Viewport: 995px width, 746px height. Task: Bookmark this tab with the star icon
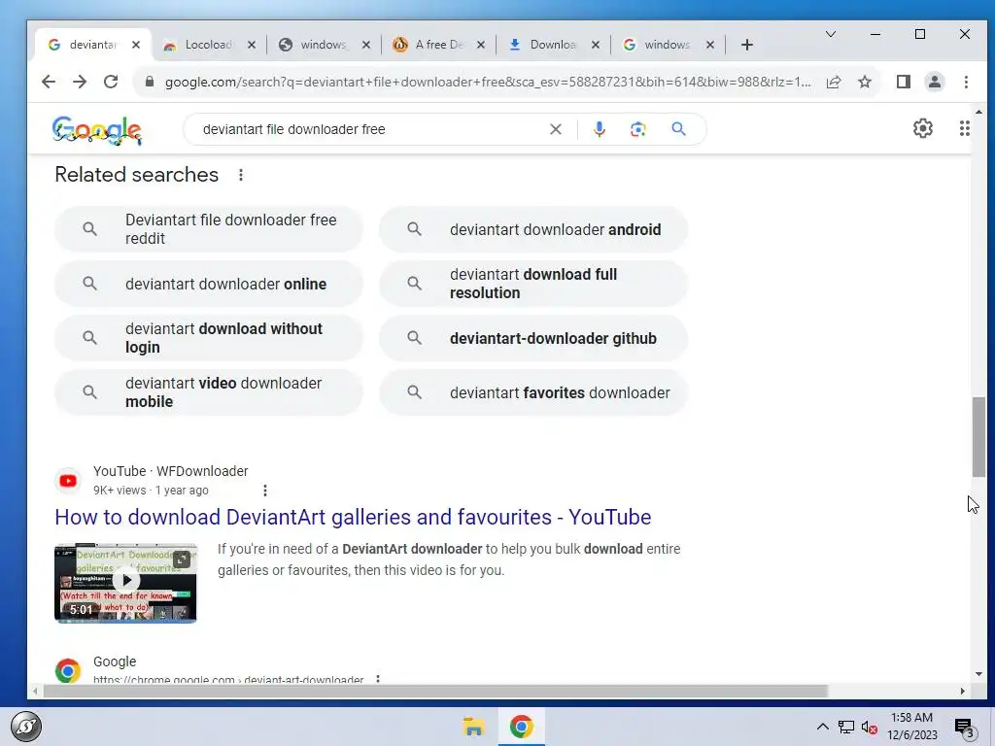point(864,82)
